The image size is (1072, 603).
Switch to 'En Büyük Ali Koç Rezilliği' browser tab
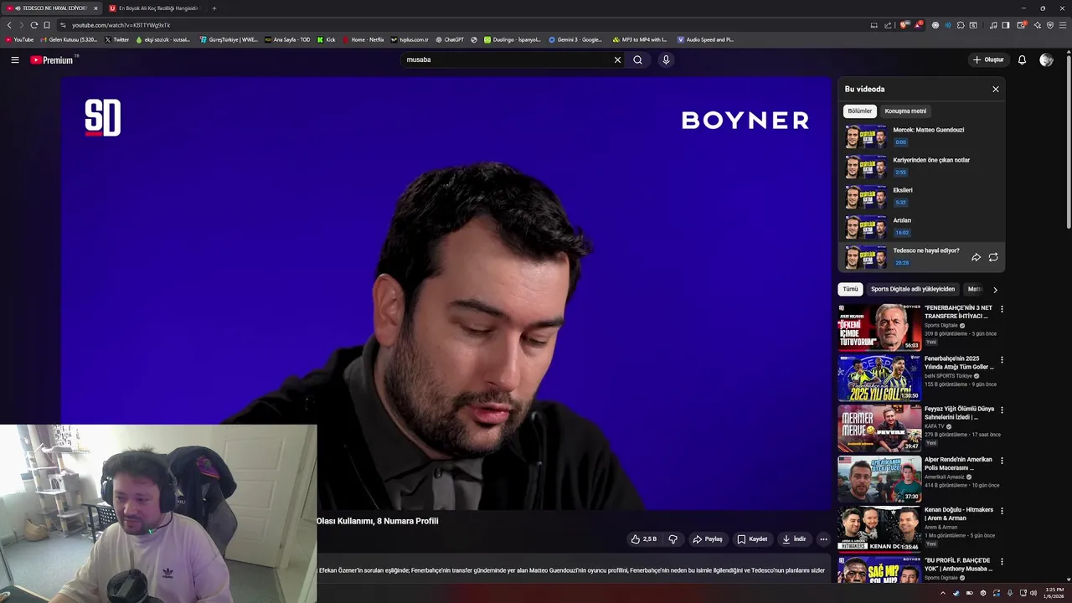[155, 8]
